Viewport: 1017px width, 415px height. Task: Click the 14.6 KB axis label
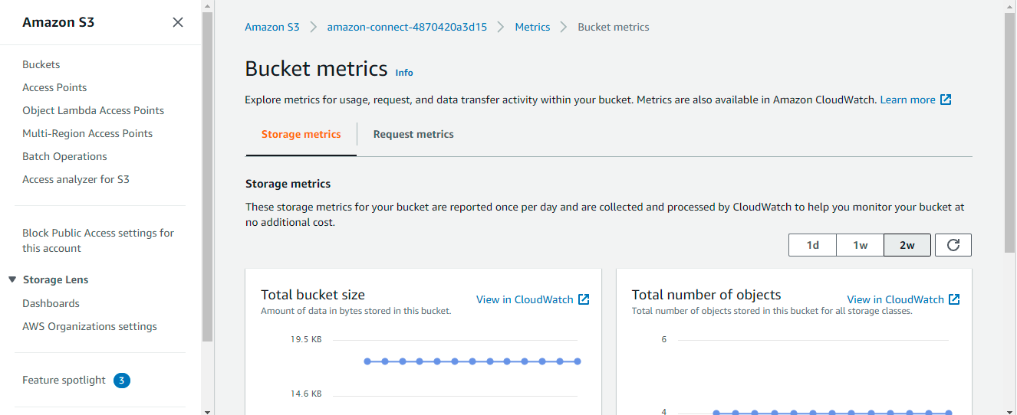(x=306, y=394)
